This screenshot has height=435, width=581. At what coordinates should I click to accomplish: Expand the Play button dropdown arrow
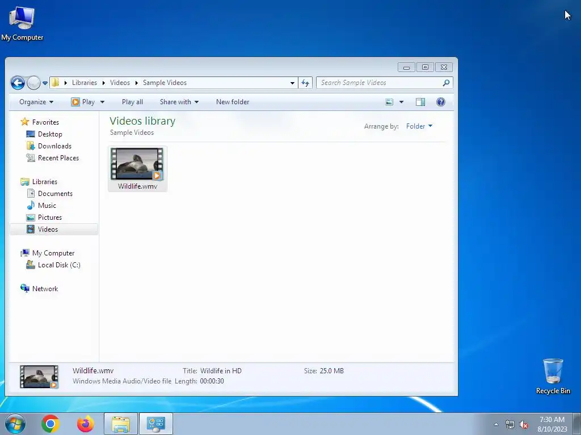pos(102,102)
